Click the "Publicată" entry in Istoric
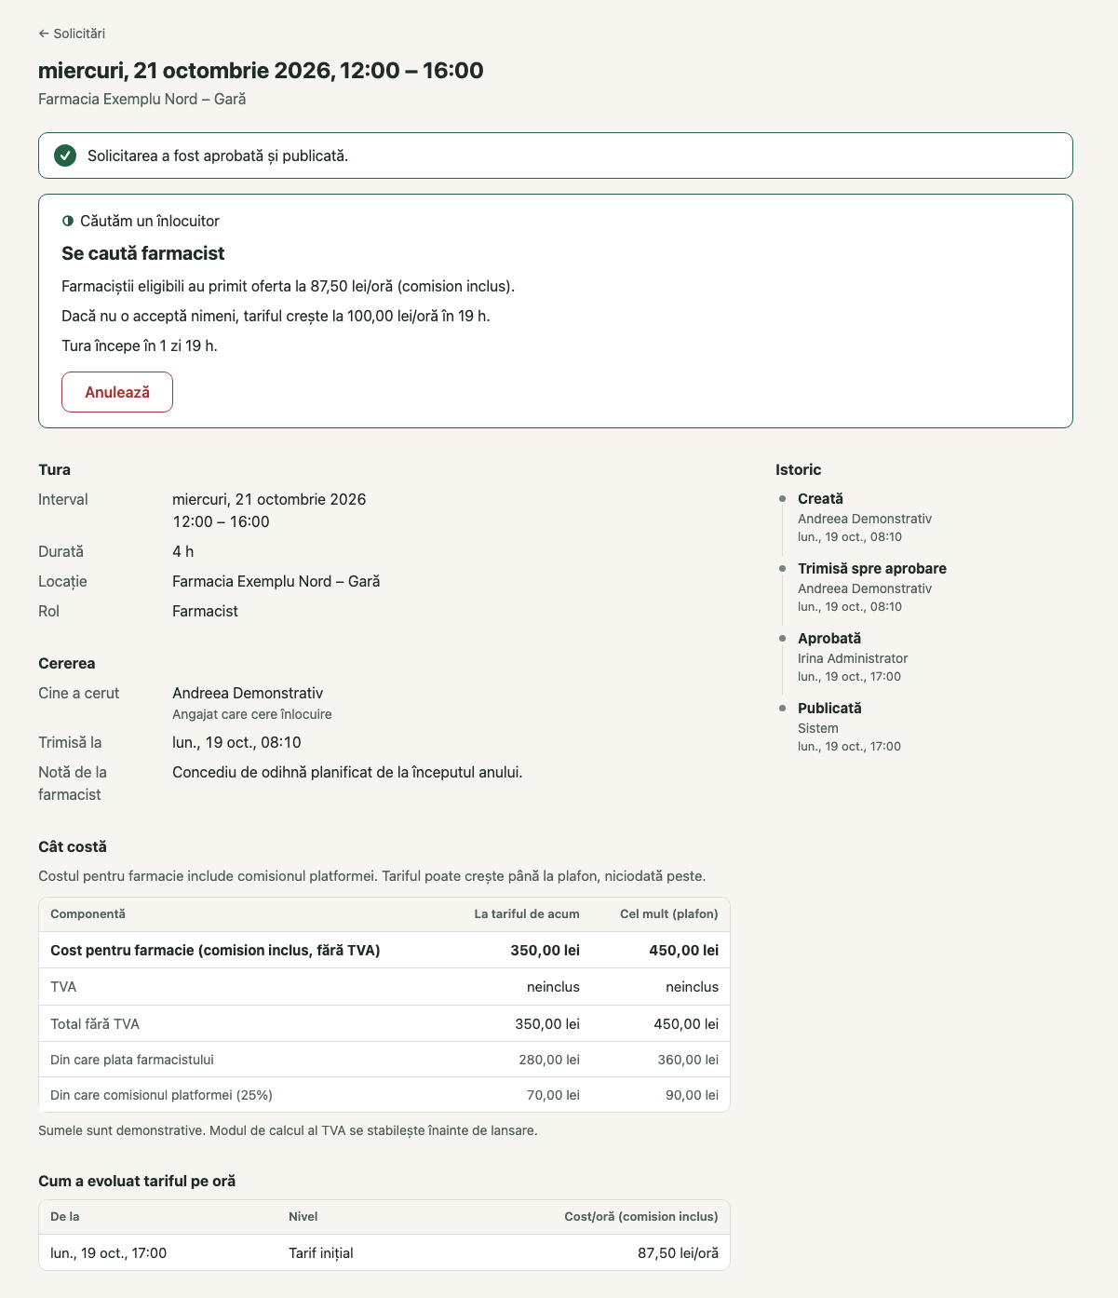The width and height of the screenshot is (1118, 1298). pos(829,709)
